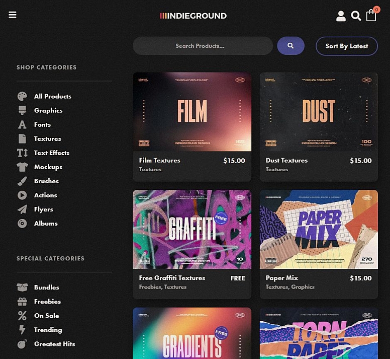Open the Flyers category

click(x=44, y=209)
